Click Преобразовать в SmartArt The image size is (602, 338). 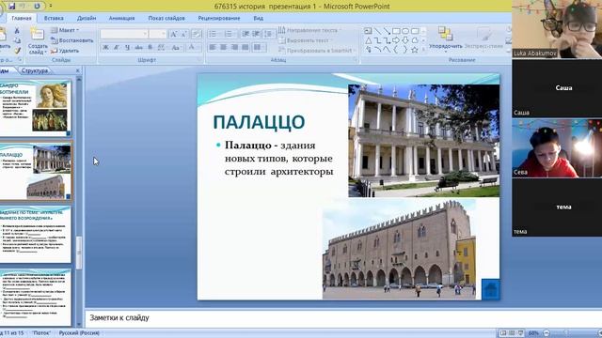317,51
